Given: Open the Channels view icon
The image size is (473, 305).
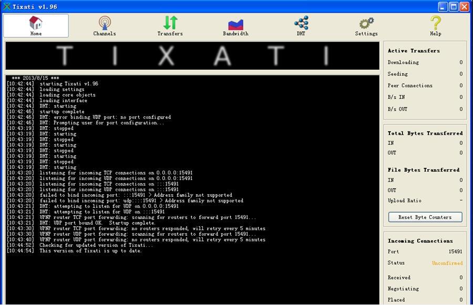Looking at the screenshot, I should (x=104, y=25).
